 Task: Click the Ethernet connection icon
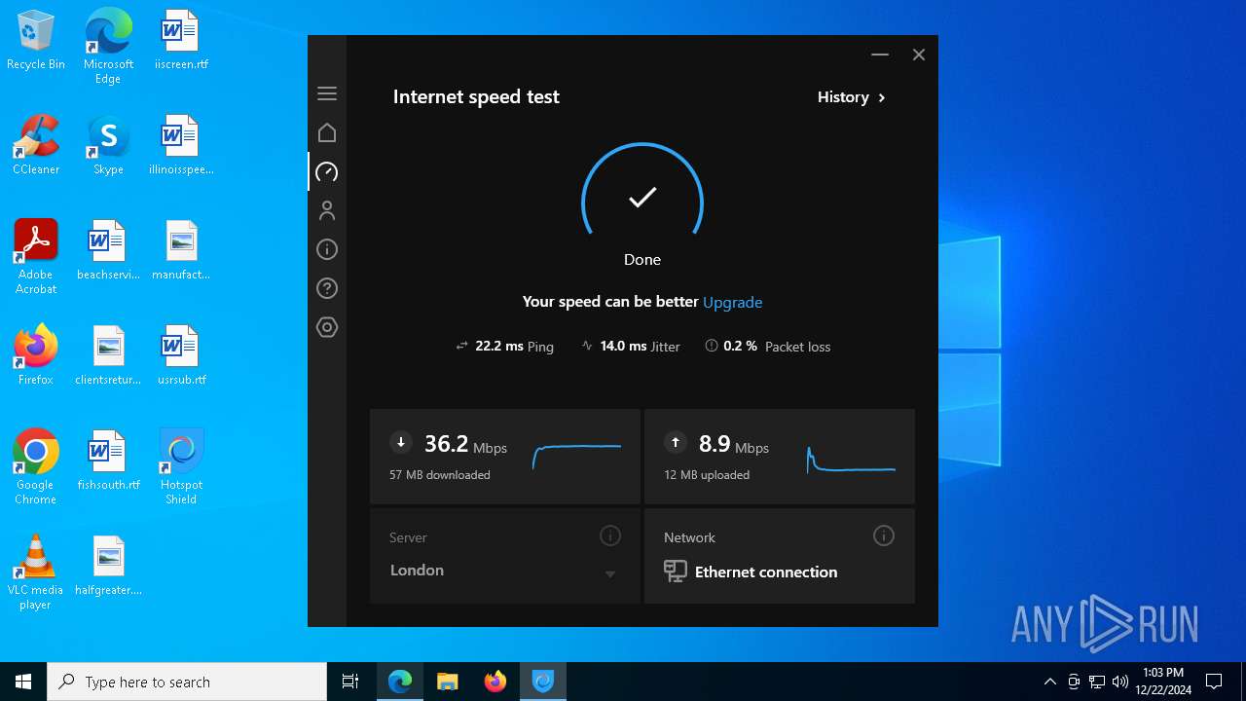tap(676, 572)
